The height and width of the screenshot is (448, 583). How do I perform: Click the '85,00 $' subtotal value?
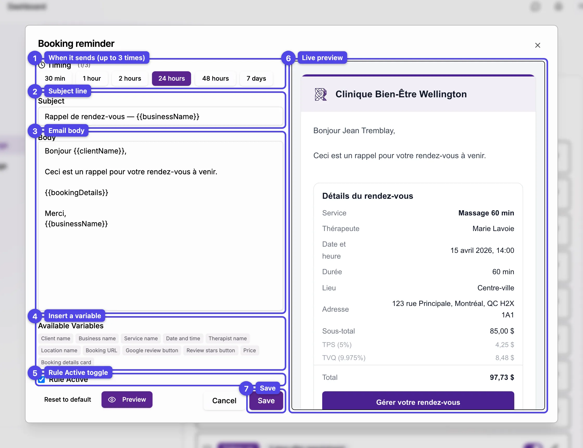pyautogui.click(x=502, y=331)
